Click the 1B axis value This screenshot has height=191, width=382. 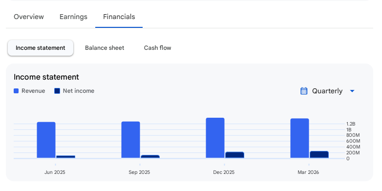(x=349, y=129)
